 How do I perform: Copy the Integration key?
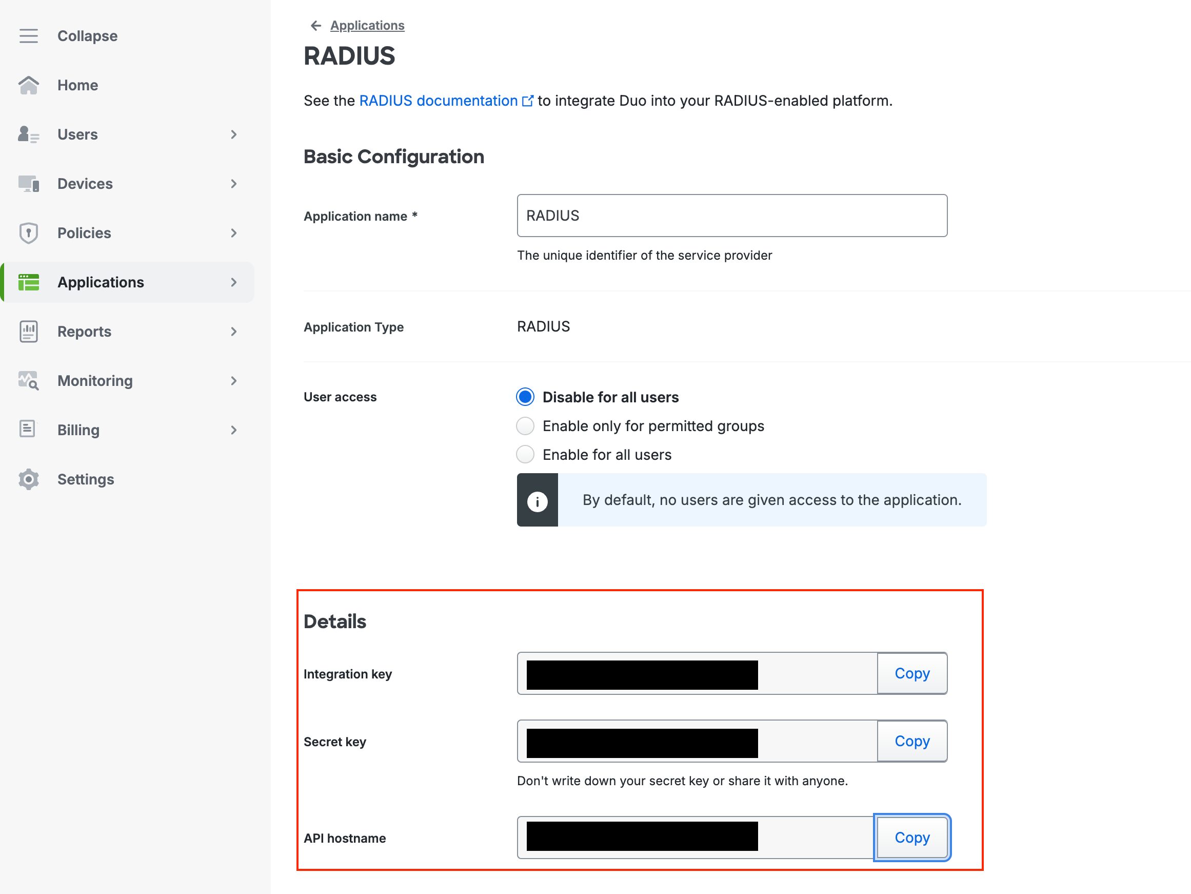pyautogui.click(x=912, y=673)
